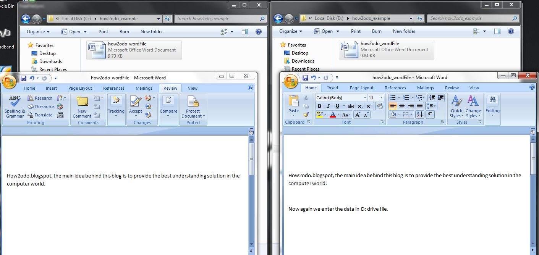
Task: Click Shading paint bucket in Paragraph group
Action: click(393, 115)
